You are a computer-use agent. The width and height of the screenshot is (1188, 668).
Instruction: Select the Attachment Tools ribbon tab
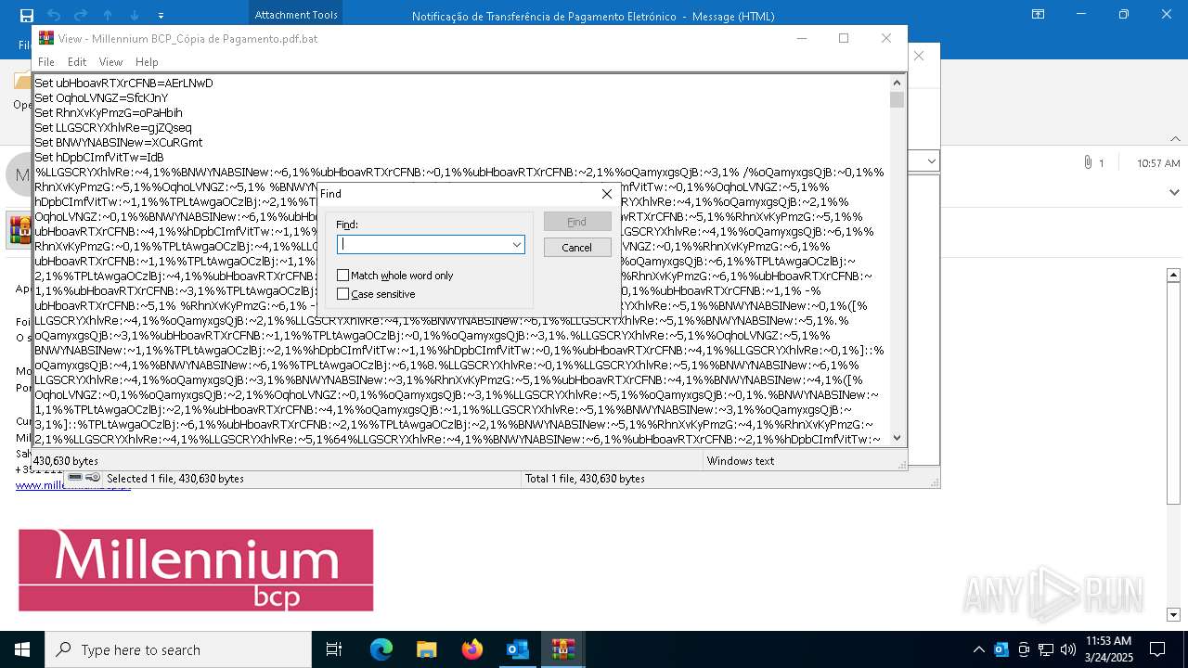(x=296, y=15)
